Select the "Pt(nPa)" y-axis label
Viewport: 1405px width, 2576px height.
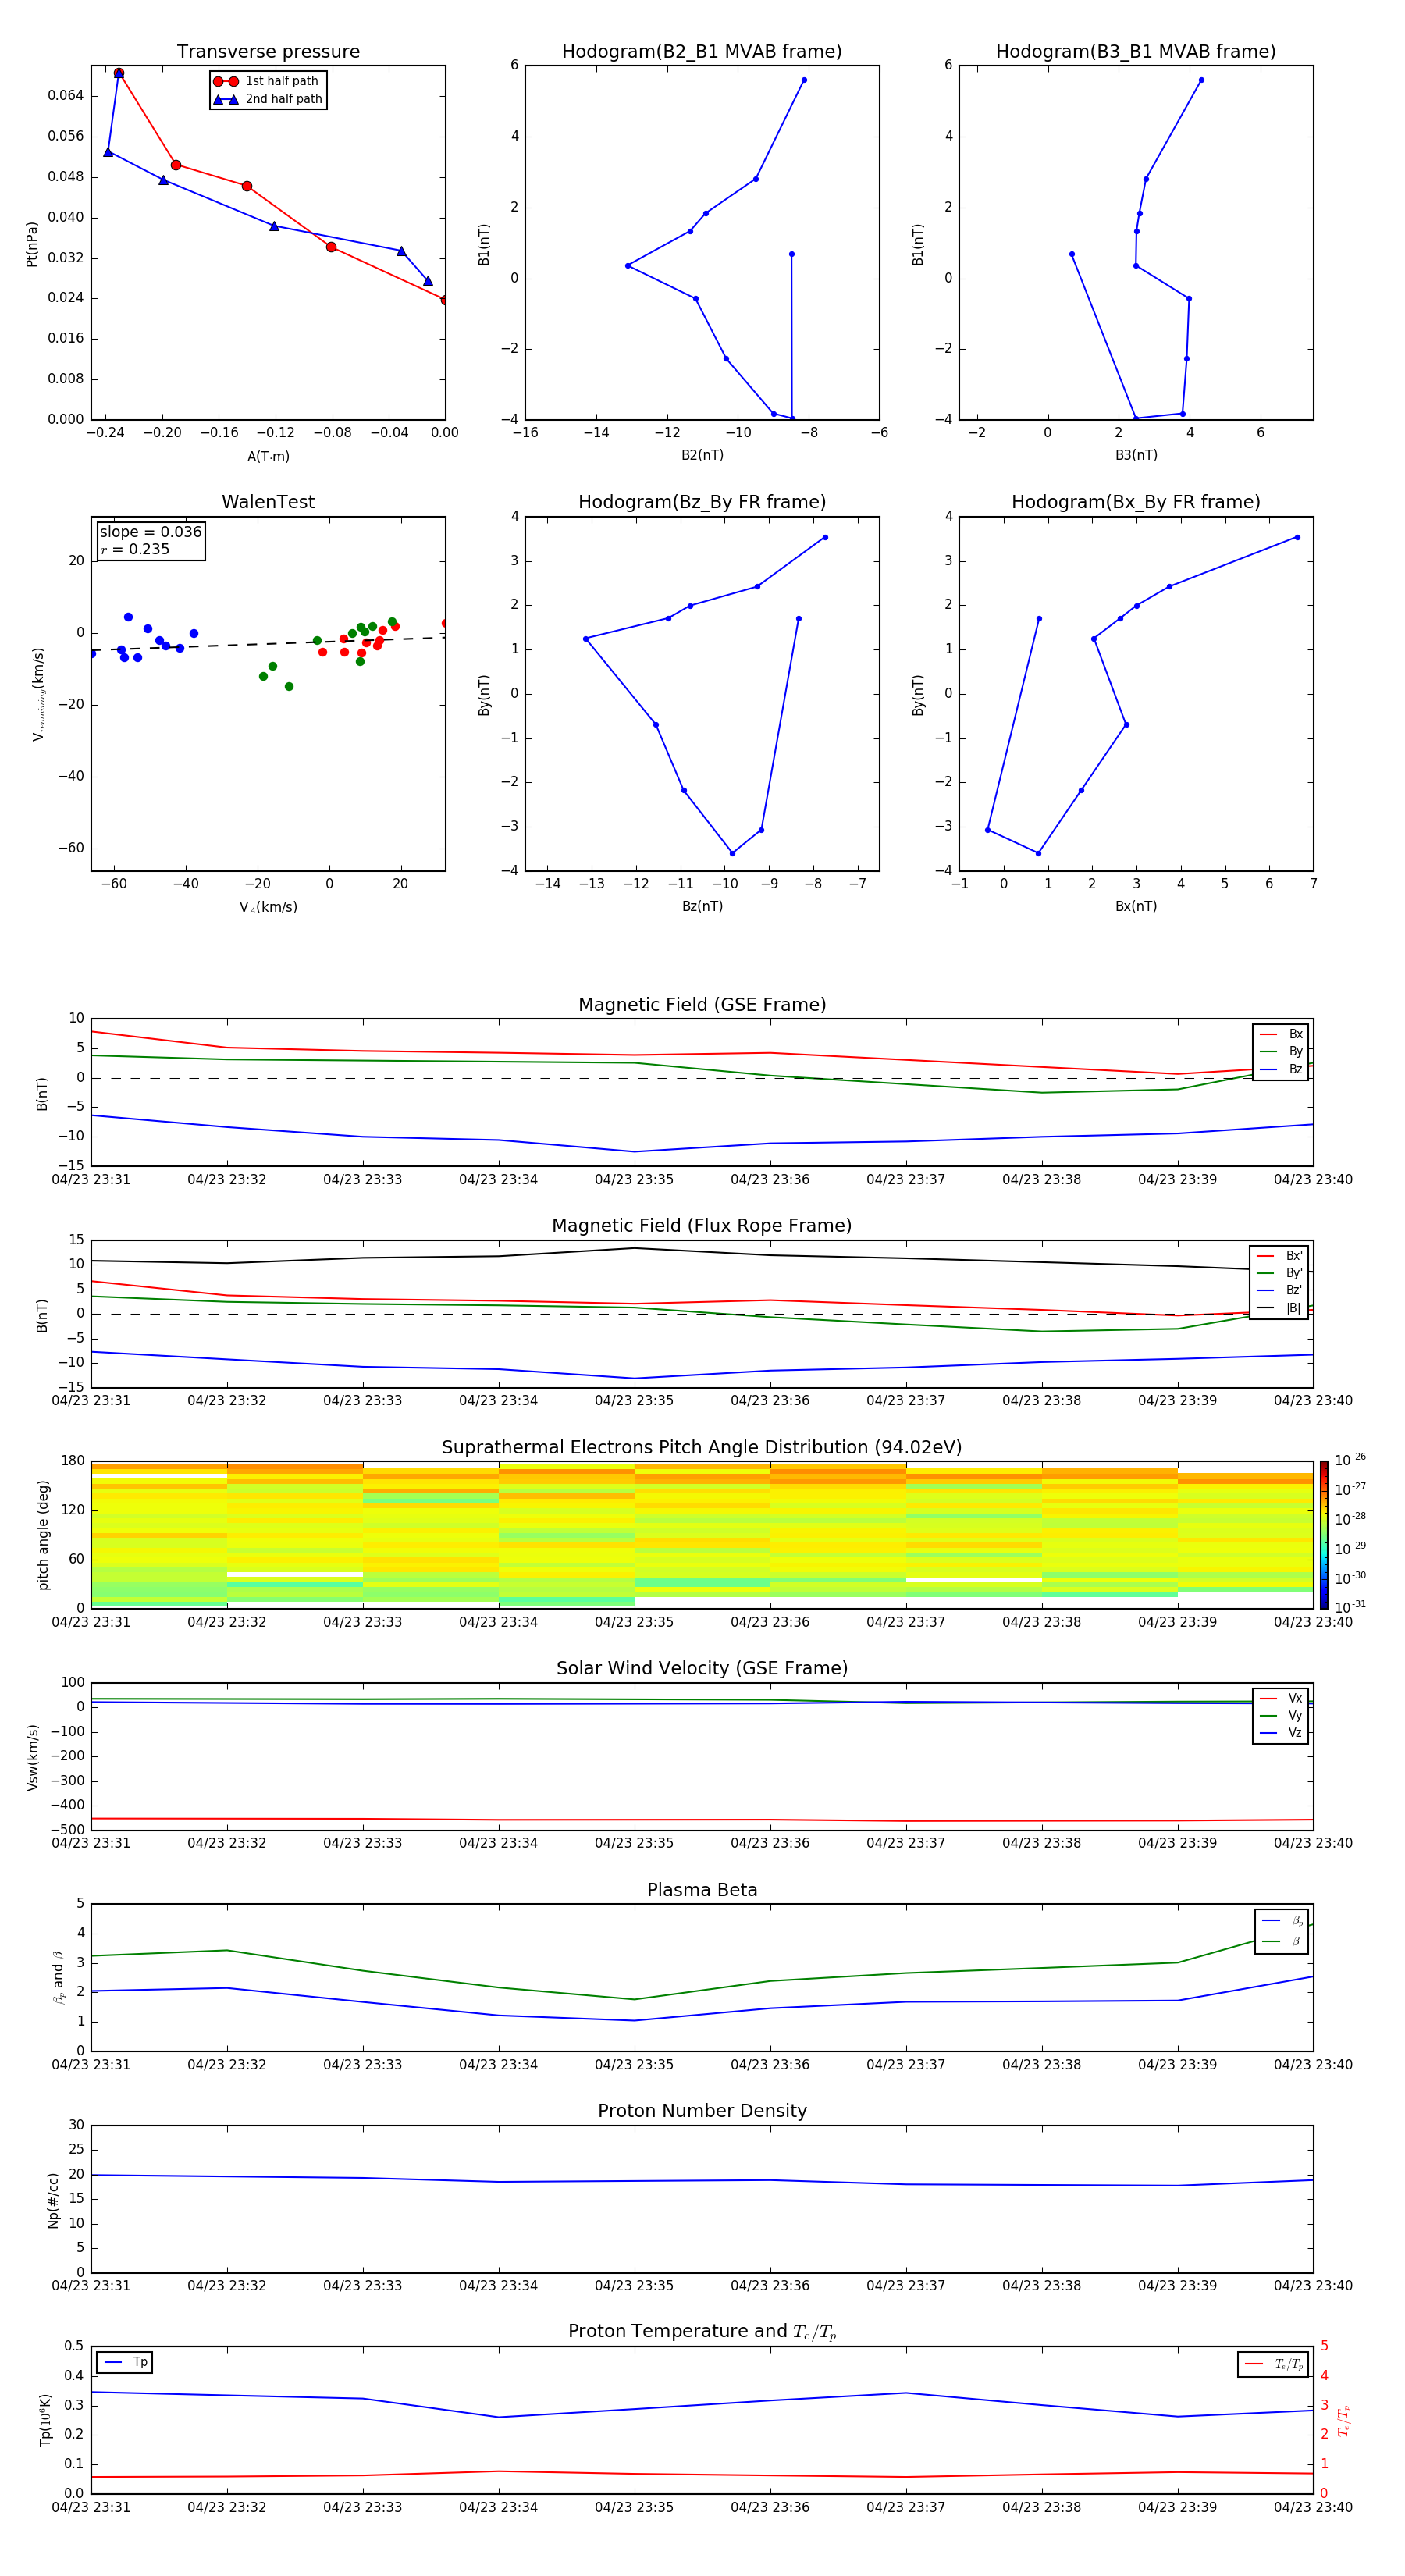tap(32, 243)
